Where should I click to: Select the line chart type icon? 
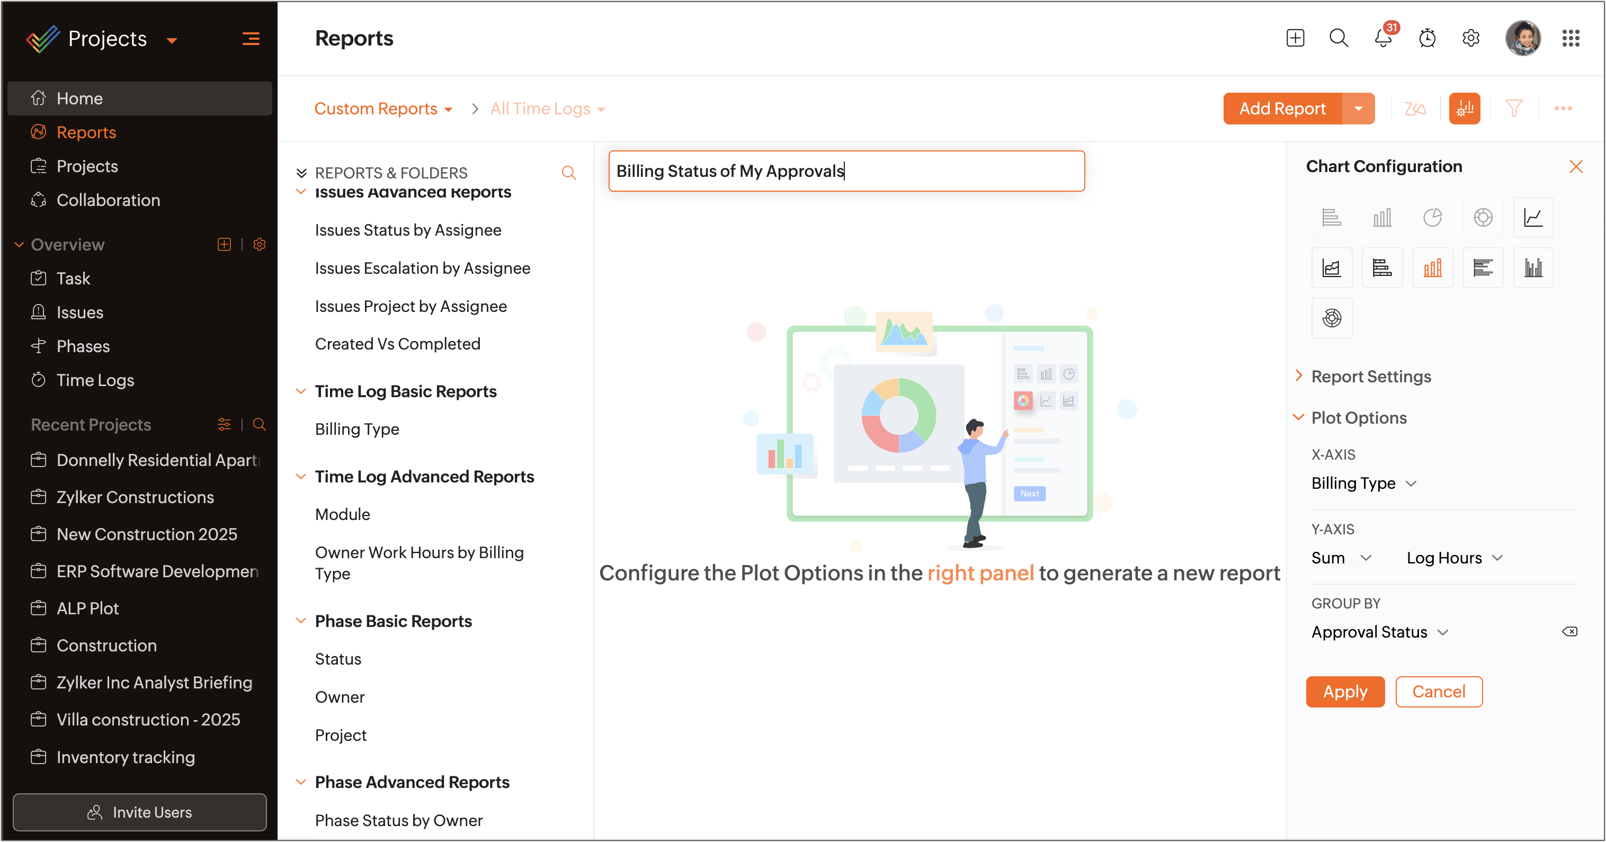(1532, 218)
